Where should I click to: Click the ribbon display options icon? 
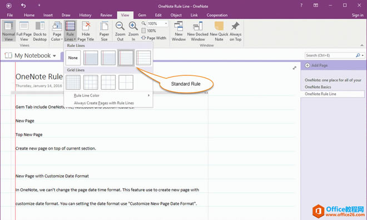point(316,6)
